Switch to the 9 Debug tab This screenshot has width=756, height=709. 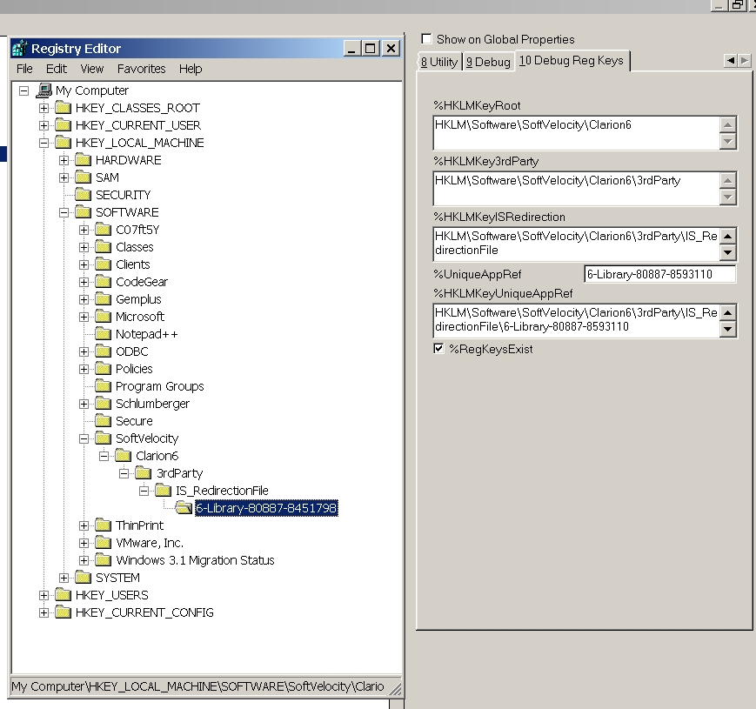488,62
